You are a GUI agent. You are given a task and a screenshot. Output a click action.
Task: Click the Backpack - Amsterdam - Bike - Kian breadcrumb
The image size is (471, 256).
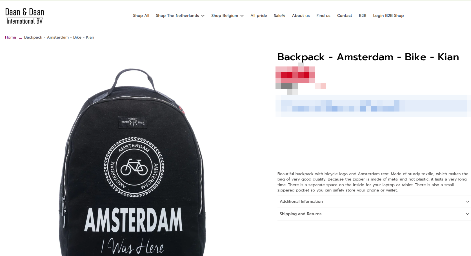coord(59,37)
